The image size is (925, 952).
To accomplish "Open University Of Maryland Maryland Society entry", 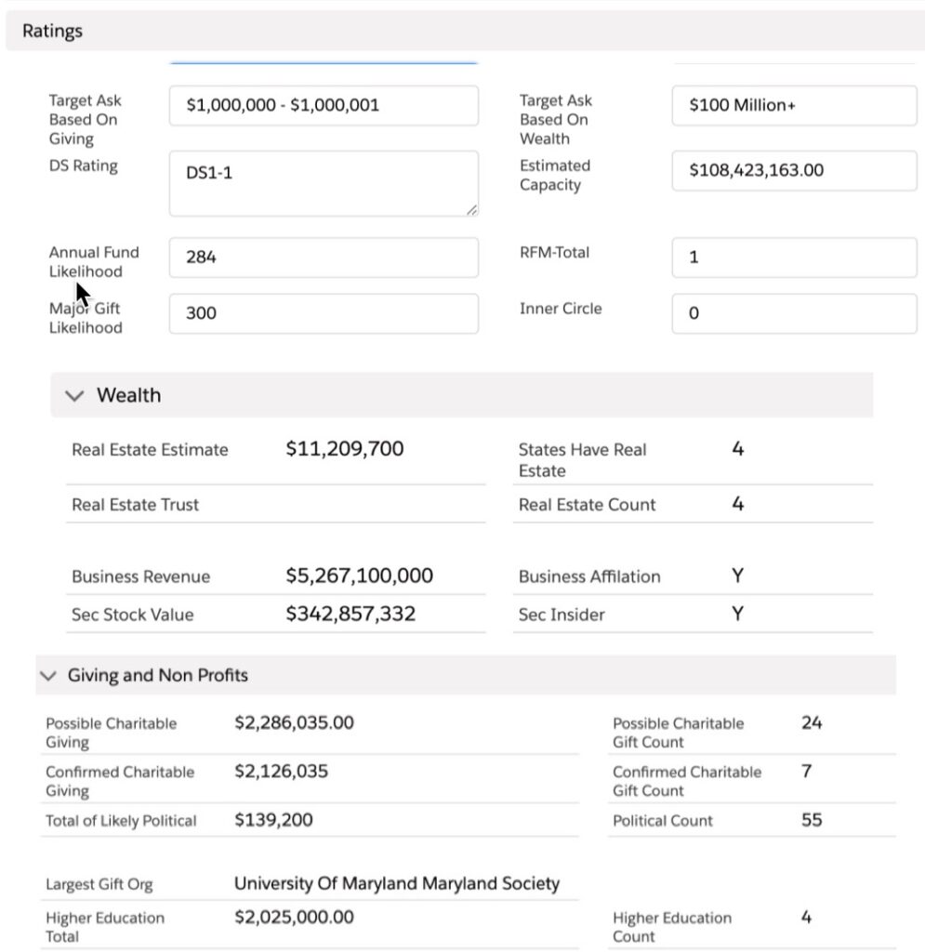I will 397,883.
